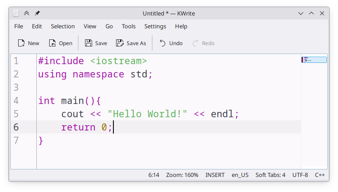Open the Soft Tabs: 4 indentation menu
This screenshot has width=338, height=192.
click(x=271, y=175)
